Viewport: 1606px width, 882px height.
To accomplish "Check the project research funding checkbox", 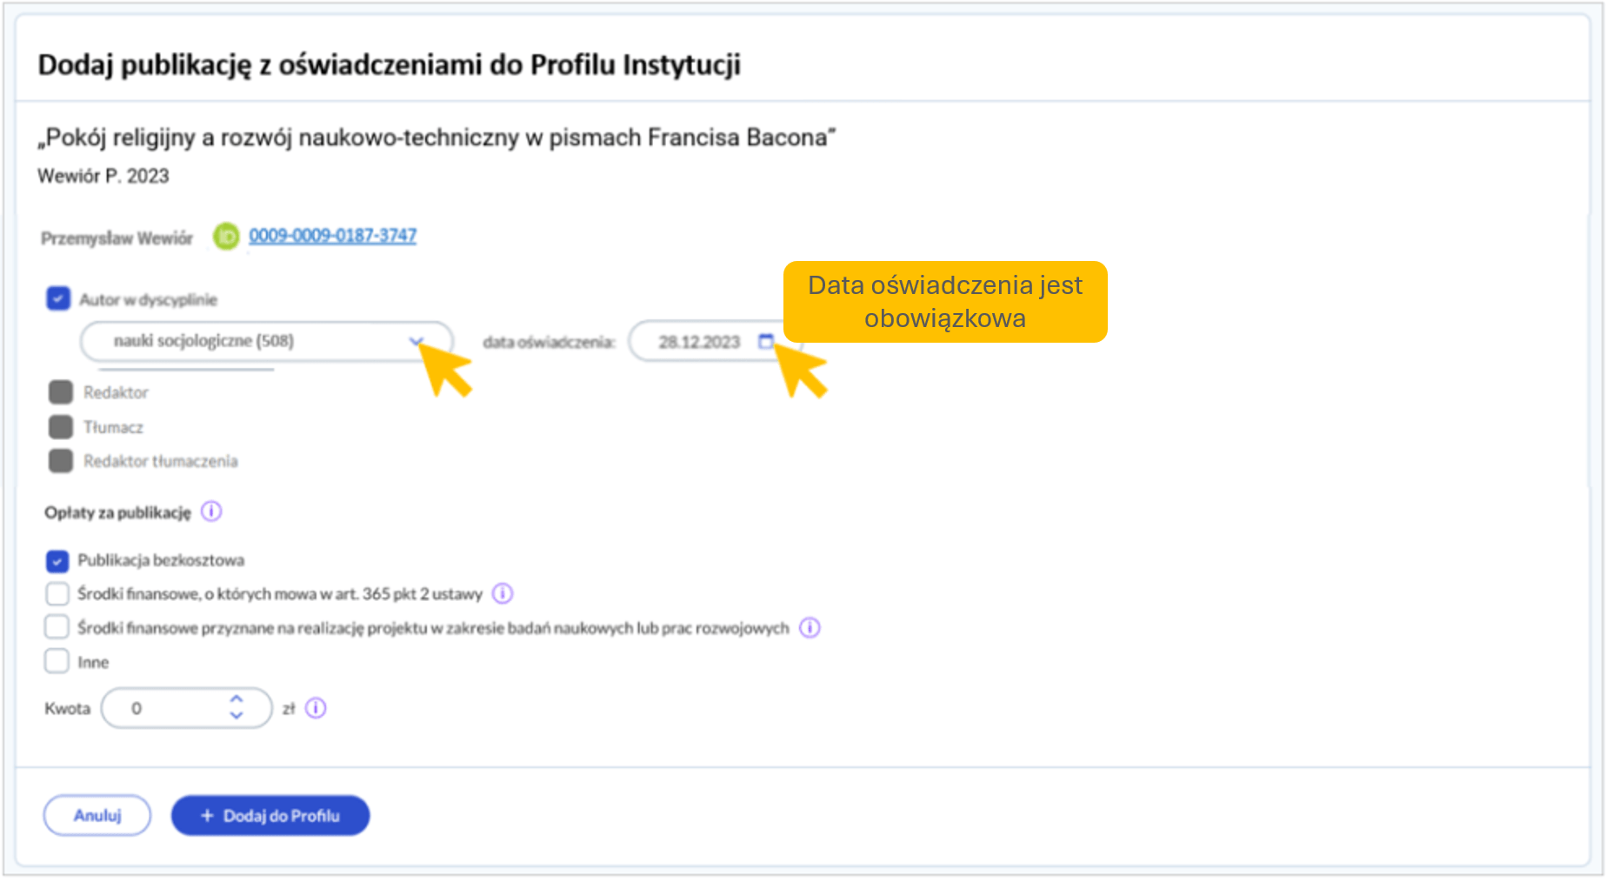I will (57, 627).
